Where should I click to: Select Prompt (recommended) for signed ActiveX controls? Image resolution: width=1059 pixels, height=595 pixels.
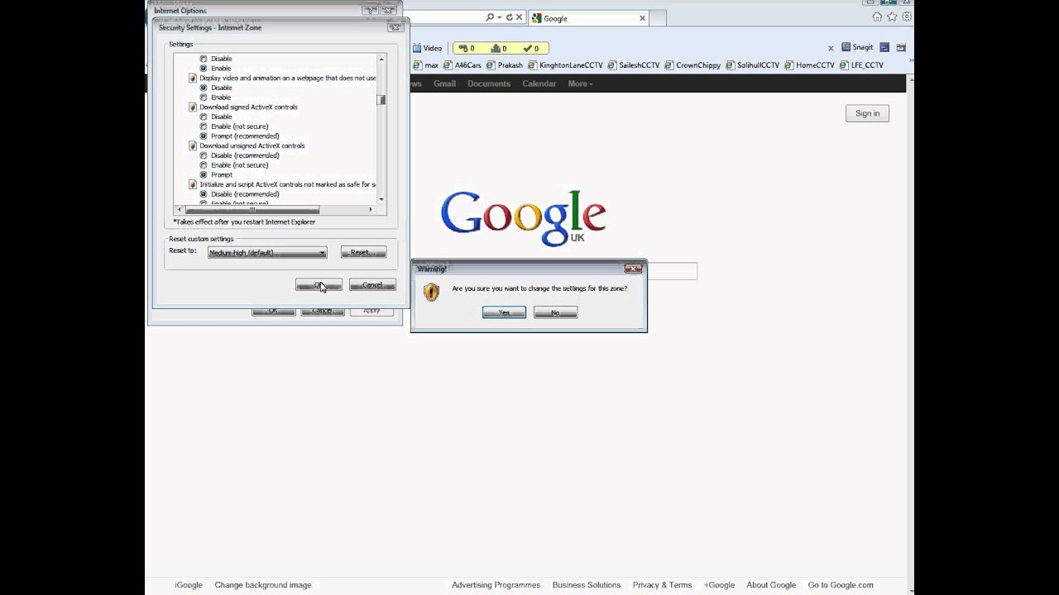click(204, 136)
